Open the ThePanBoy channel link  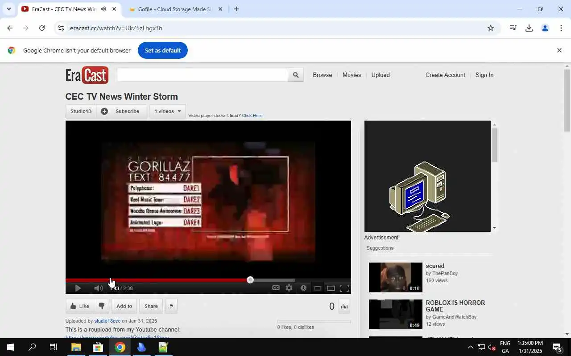click(x=445, y=273)
